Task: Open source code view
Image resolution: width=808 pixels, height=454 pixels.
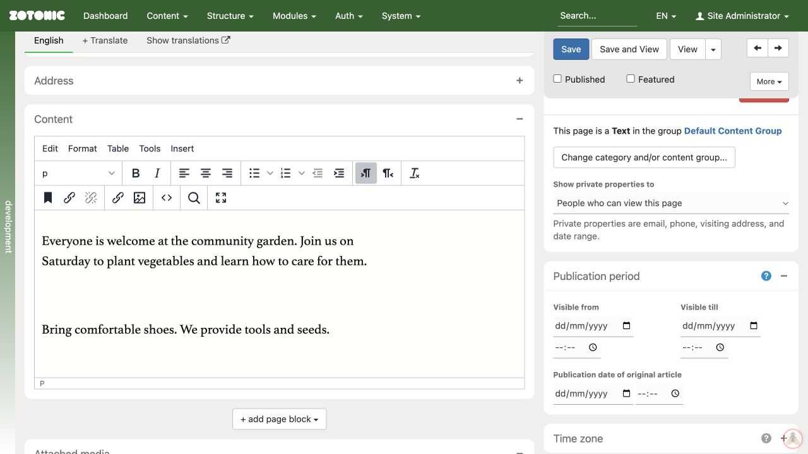Action: [x=167, y=198]
